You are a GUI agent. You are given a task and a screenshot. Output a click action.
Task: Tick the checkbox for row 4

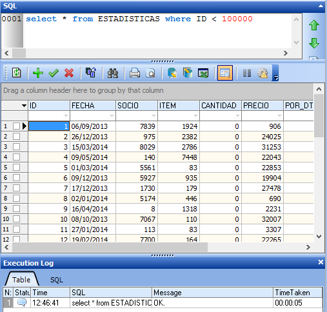(x=16, y=157)
